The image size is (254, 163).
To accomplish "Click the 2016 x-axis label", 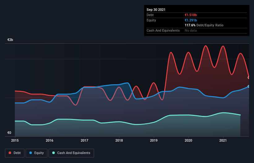I will pos(50,140).
